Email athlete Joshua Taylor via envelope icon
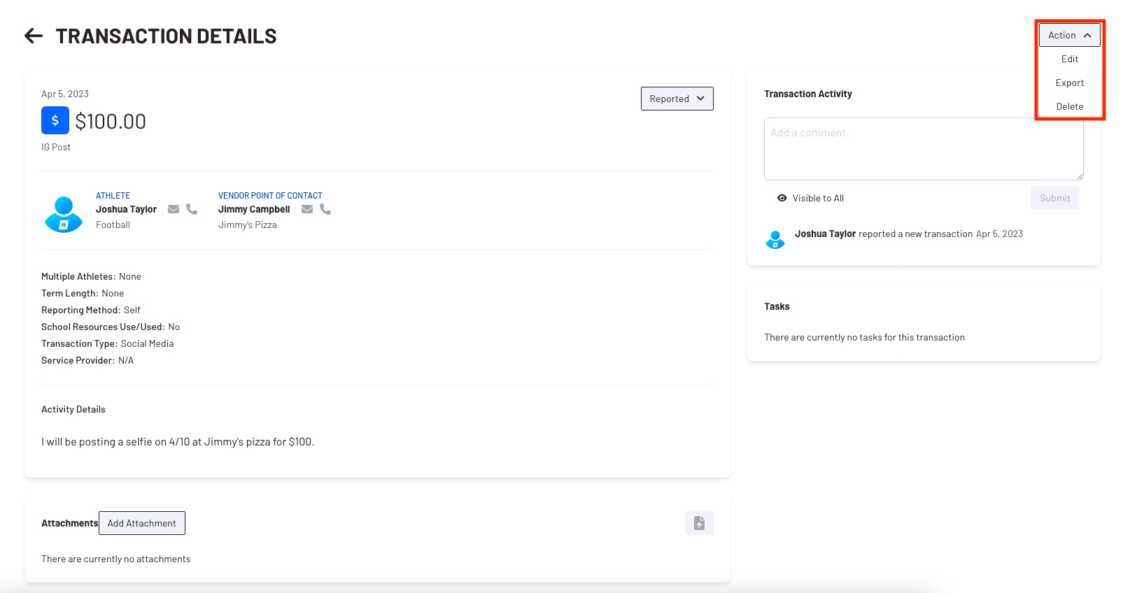Screen dimensions: 1123x593 click(x=174, y=209)
